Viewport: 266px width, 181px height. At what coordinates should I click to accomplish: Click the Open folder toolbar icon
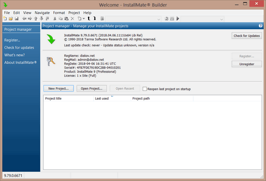11,19
